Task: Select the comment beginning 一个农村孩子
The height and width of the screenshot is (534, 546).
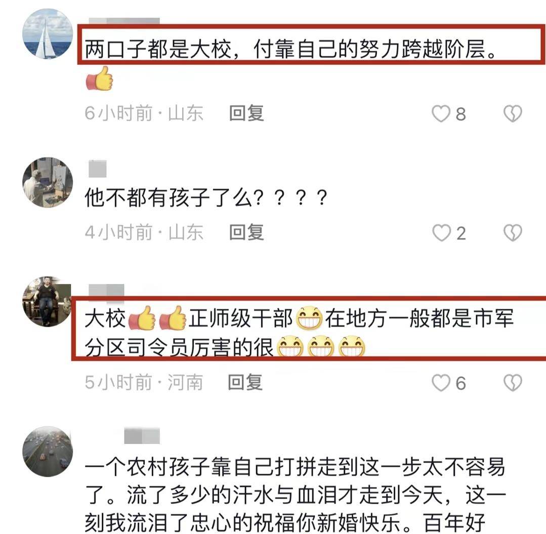Action: pyautogui.click(x=296, y=495)
